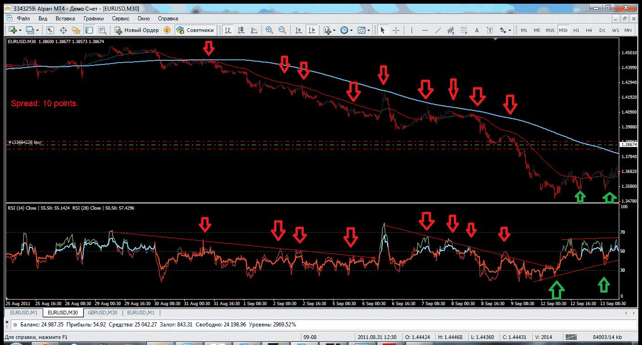This screenshot has height=345, width=642.
Task: Pick the Fibonacci retracement tool
Action: pyautogui.click(x=463, y=30)
